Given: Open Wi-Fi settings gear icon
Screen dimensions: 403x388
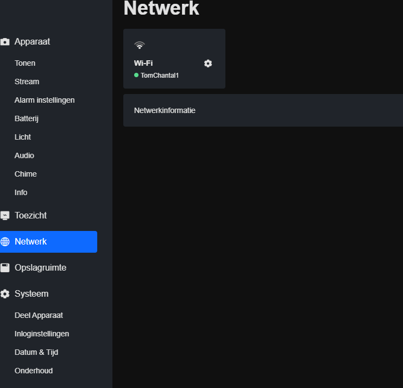Looking at the screenshot, I should tap(208, 64).
